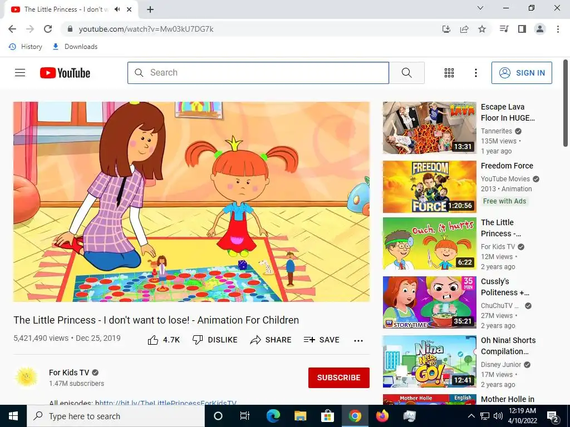Screen dimensions: 570x427
Task: Click the browser address bar URL
Action: pyautogui.click(x=146, y=29)
